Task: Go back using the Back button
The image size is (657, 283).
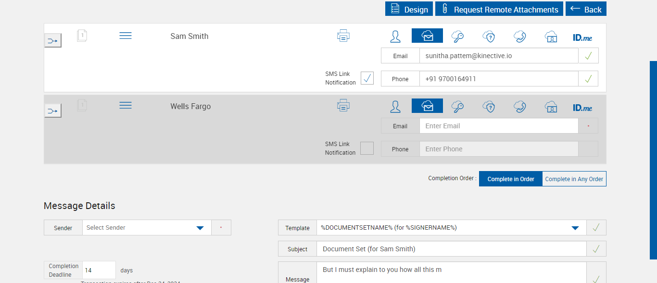Action: coord(586,9)
